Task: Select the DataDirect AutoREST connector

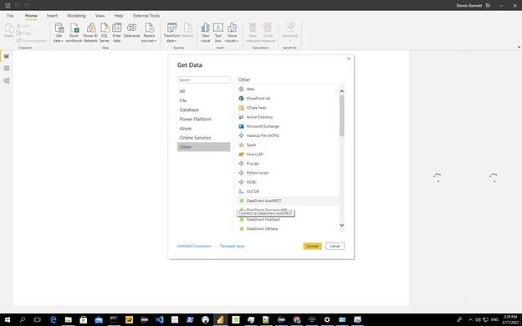Action: point(288,201)
